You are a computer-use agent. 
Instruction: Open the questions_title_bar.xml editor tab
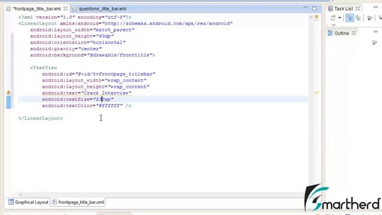tap(103, 9)
